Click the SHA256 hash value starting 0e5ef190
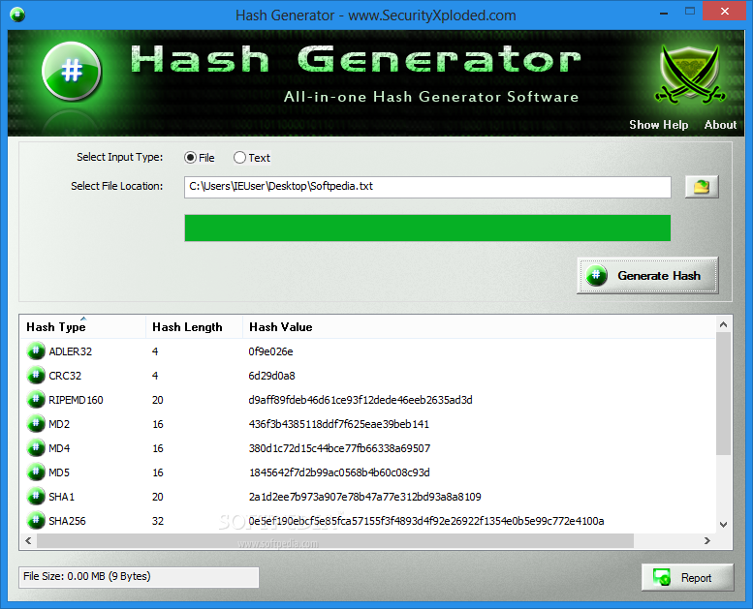Image resolution: width=753 pixels, height=609 pixels. tap(426, 521)
